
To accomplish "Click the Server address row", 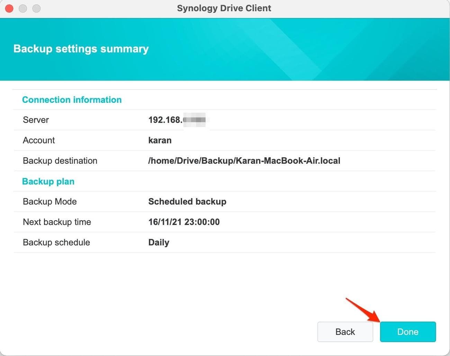I will [x=36, y=120].
